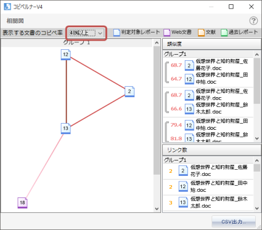Click グループ1 heading in the リンク数 list

175,160
